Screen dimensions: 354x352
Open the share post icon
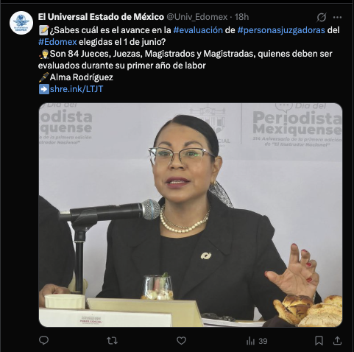pos(337,340)
